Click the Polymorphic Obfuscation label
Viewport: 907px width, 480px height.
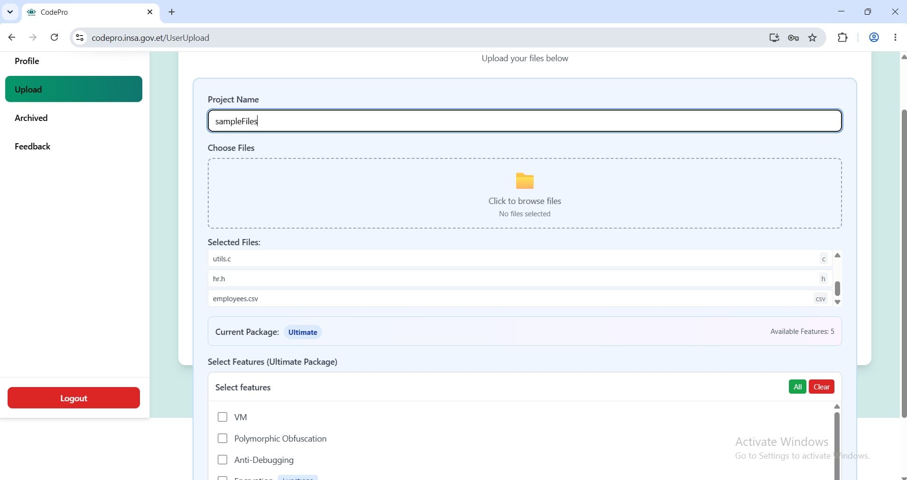(280, 438)
